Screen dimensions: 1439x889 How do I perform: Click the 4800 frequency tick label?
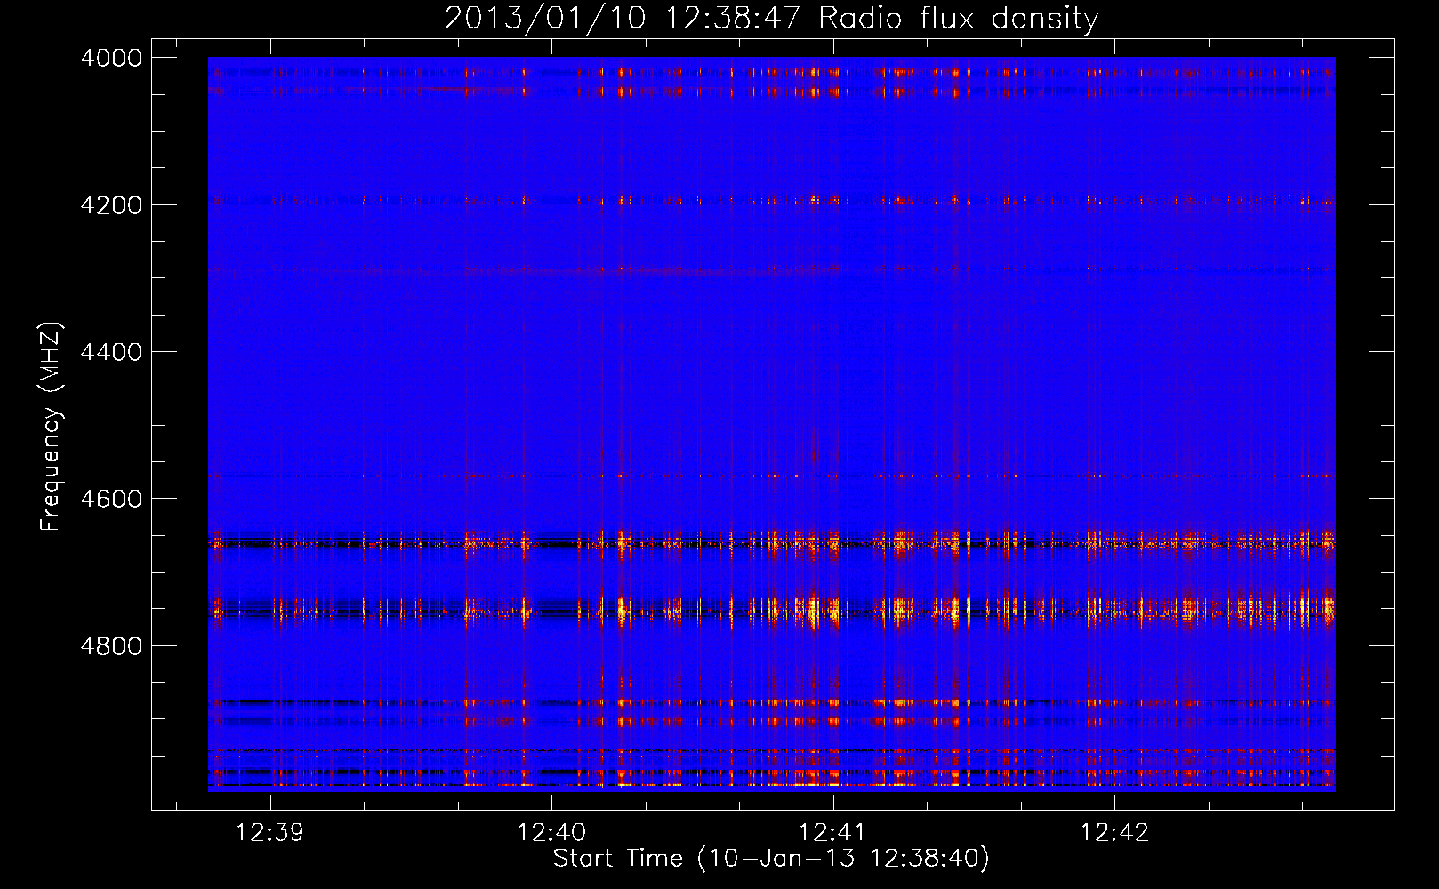111,646
